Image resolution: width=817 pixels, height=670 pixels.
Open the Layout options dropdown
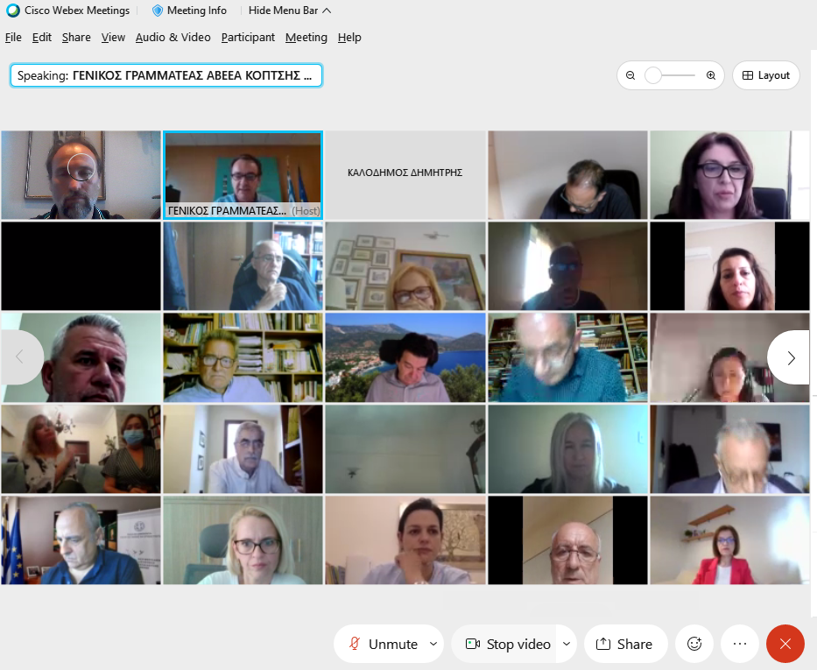(766, 75)
